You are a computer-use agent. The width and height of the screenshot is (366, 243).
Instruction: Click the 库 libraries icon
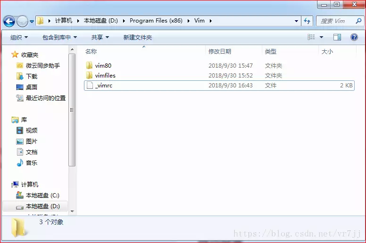point(15,120)
